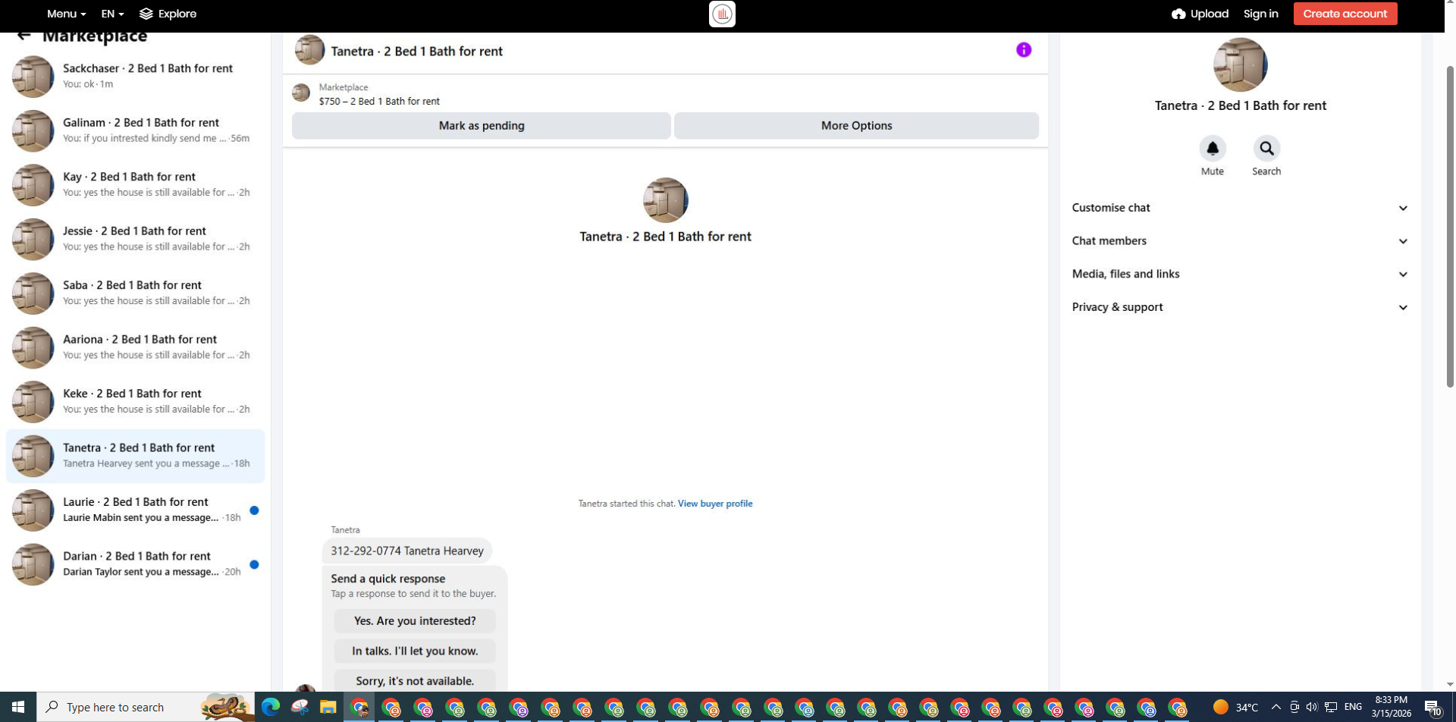This screenshot has width=1456, height=722.
Task: Open the purple conversation info icon
Action: point(1024,50)
